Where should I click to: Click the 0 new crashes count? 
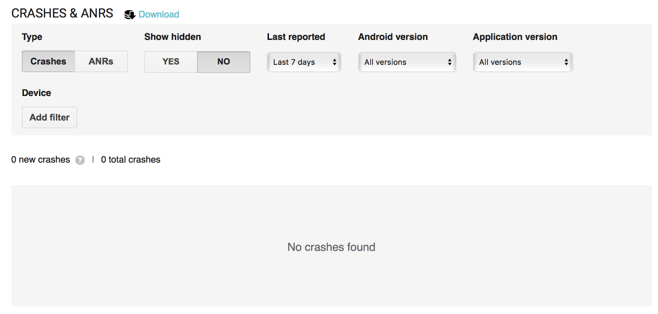coord(41,160)
